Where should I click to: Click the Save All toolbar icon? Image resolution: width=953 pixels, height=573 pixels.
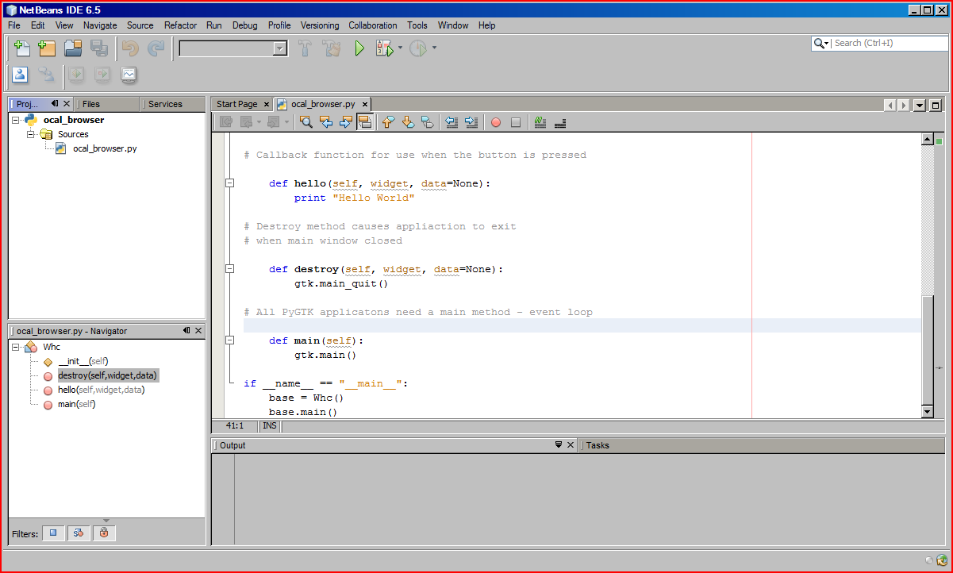pyautogui.click(x=99, y=48)
